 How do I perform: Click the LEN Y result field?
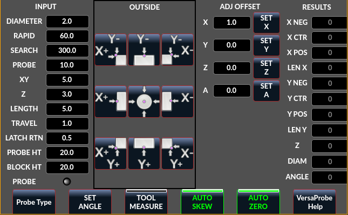coord(330,130)
